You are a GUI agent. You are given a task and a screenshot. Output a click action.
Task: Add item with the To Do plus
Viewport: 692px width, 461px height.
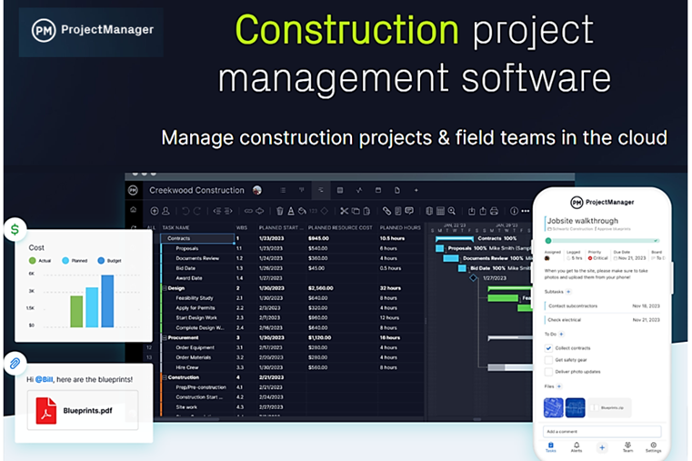pos(561,334)
